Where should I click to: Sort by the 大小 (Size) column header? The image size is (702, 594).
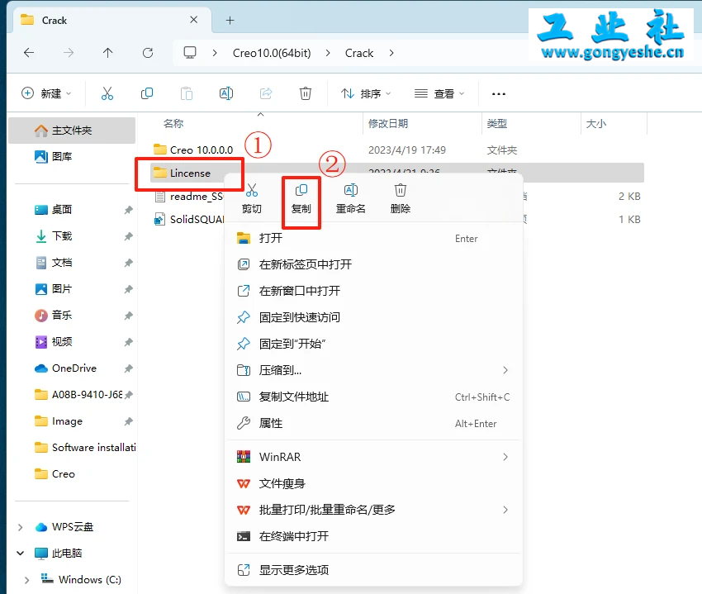click(596, 124)
